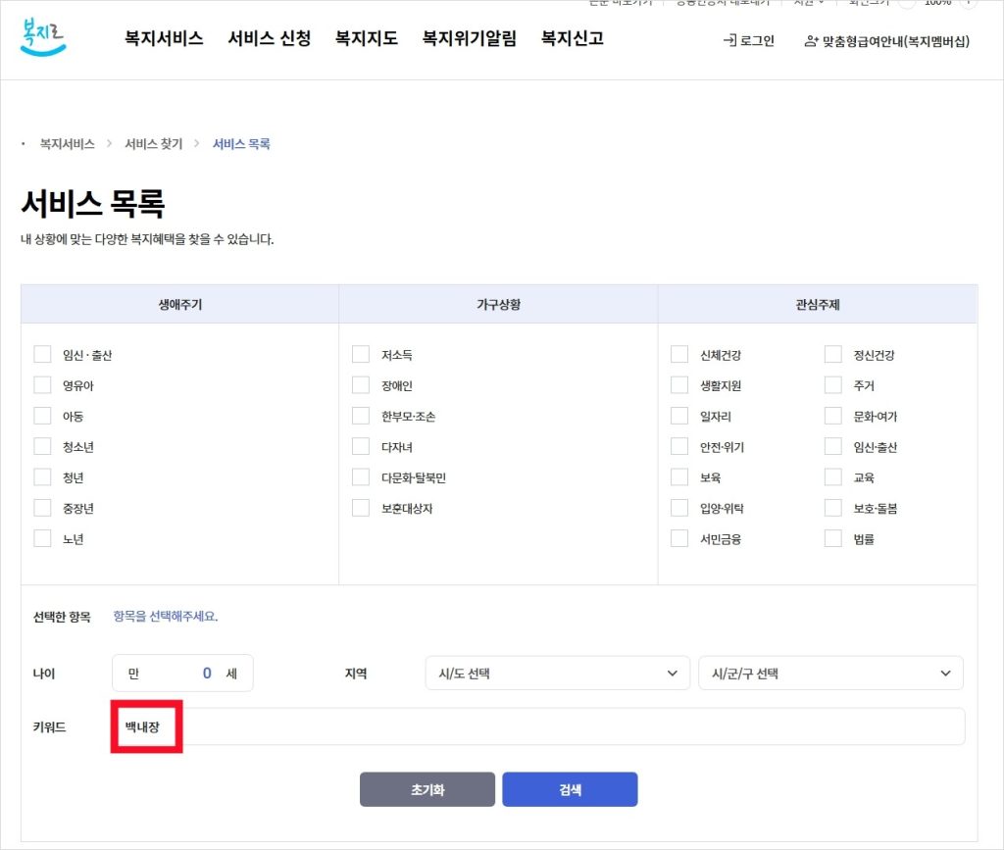Enable the 노년 checkbox

coord(42,537)
